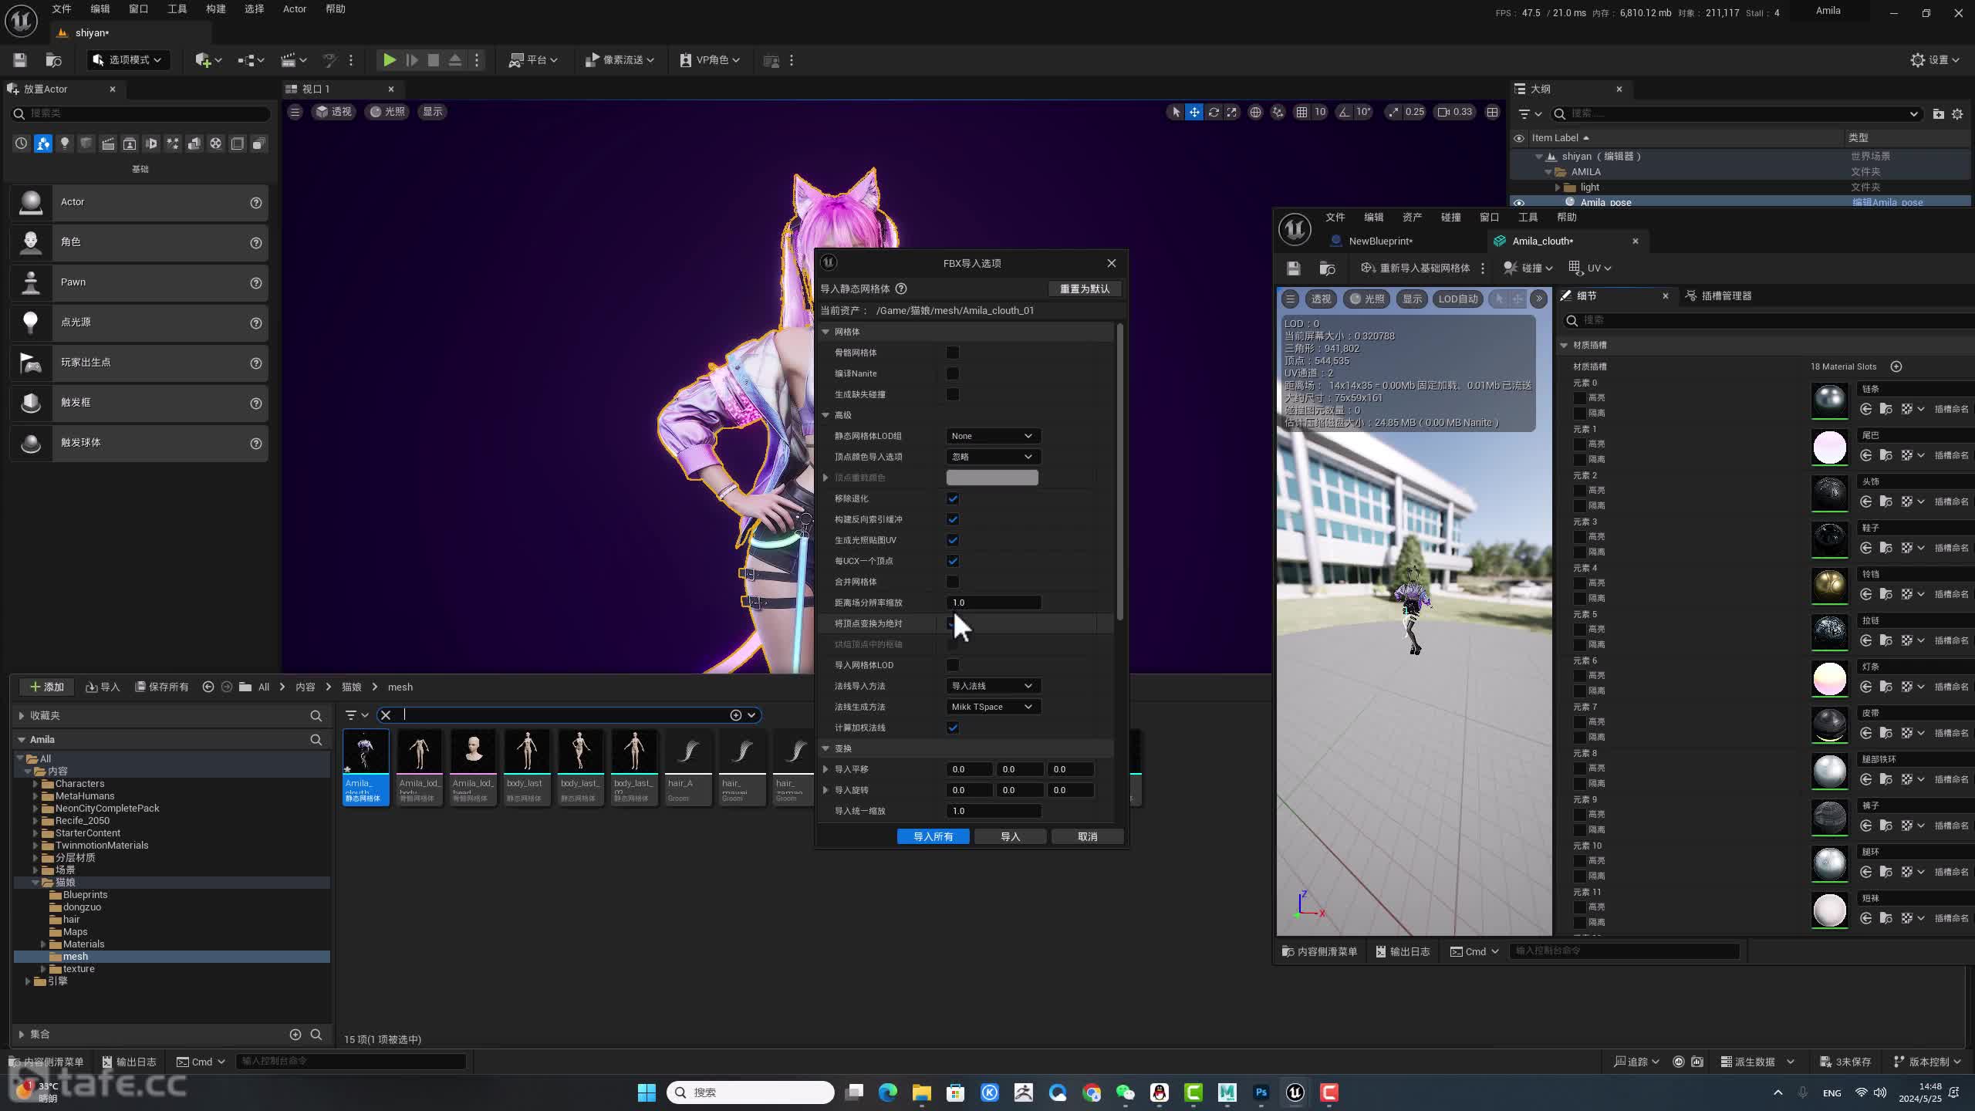
Task: Toggle grid snapping icon in main viewport
Action: (1301, 112)
